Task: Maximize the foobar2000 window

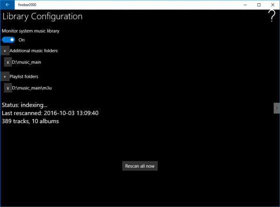Action: [x=259, y=5]
